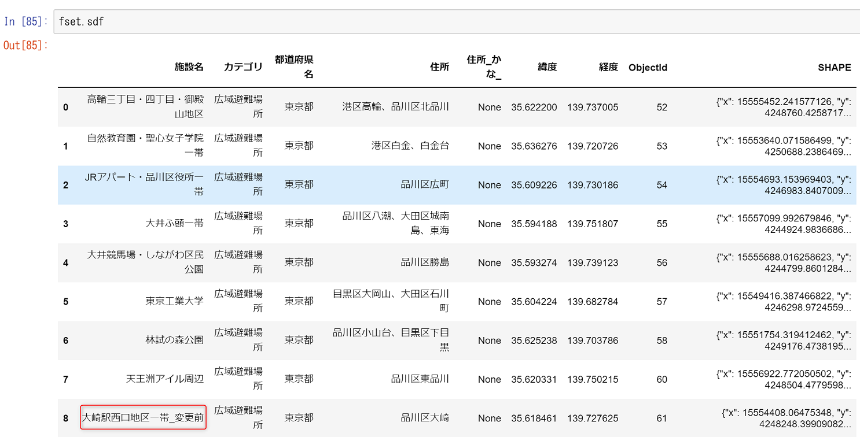Click the 都道府県名 column header
Image resolution: width=860 pixels, height=437 pixels.
pyautogui.click(x=294, y=67)
